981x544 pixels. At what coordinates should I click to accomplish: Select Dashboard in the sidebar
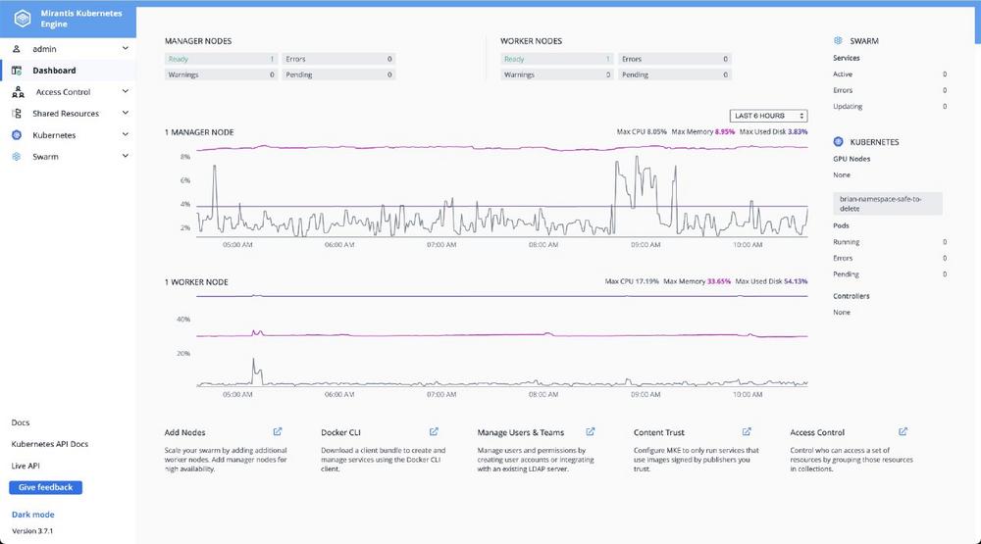click(54, 71)
